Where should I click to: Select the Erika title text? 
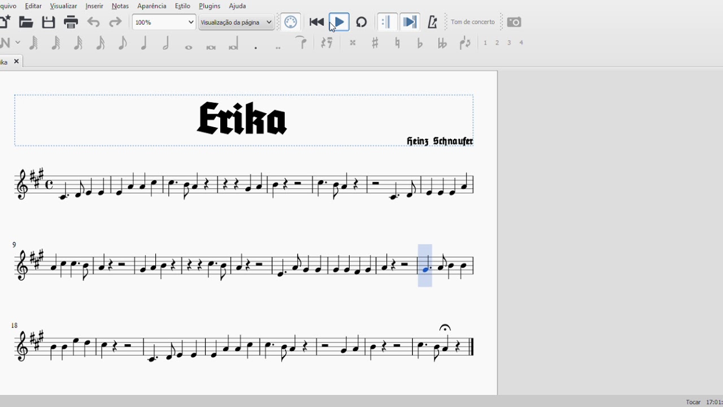(242, 119)
